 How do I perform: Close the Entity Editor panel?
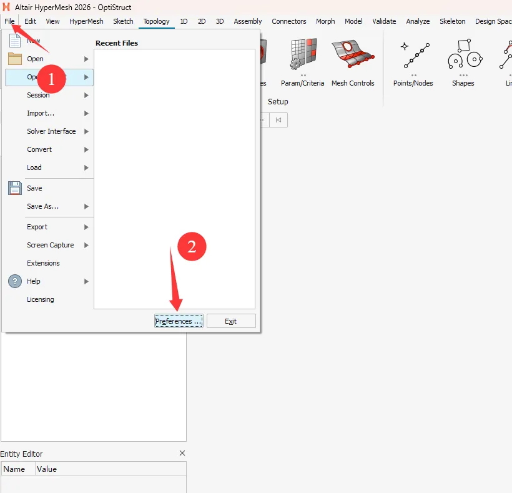[182, 453]
